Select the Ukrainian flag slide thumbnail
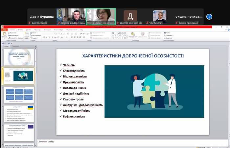The width and height of the screenshot is (230, 148). click(x=18, y=113)
